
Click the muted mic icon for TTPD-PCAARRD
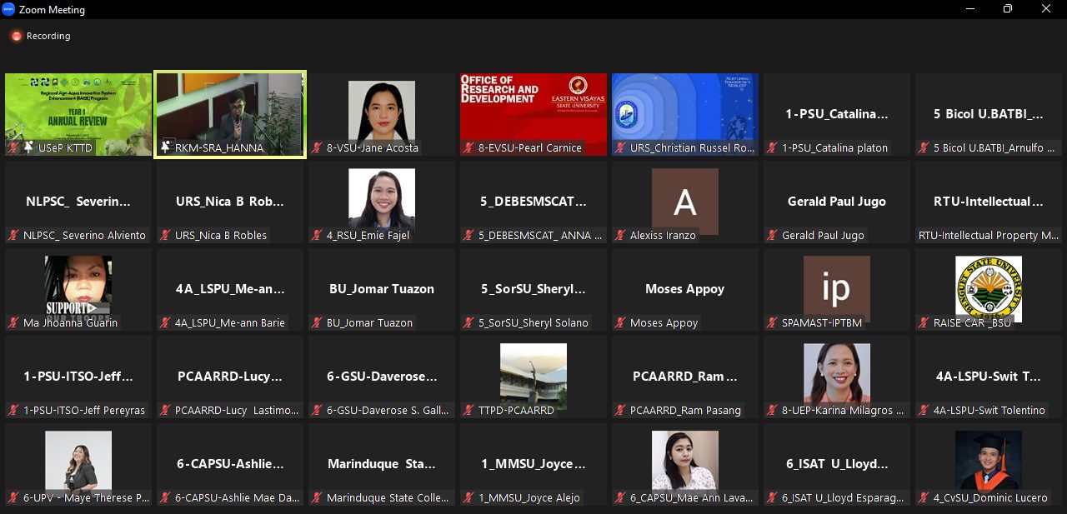(x=469, y=411)
